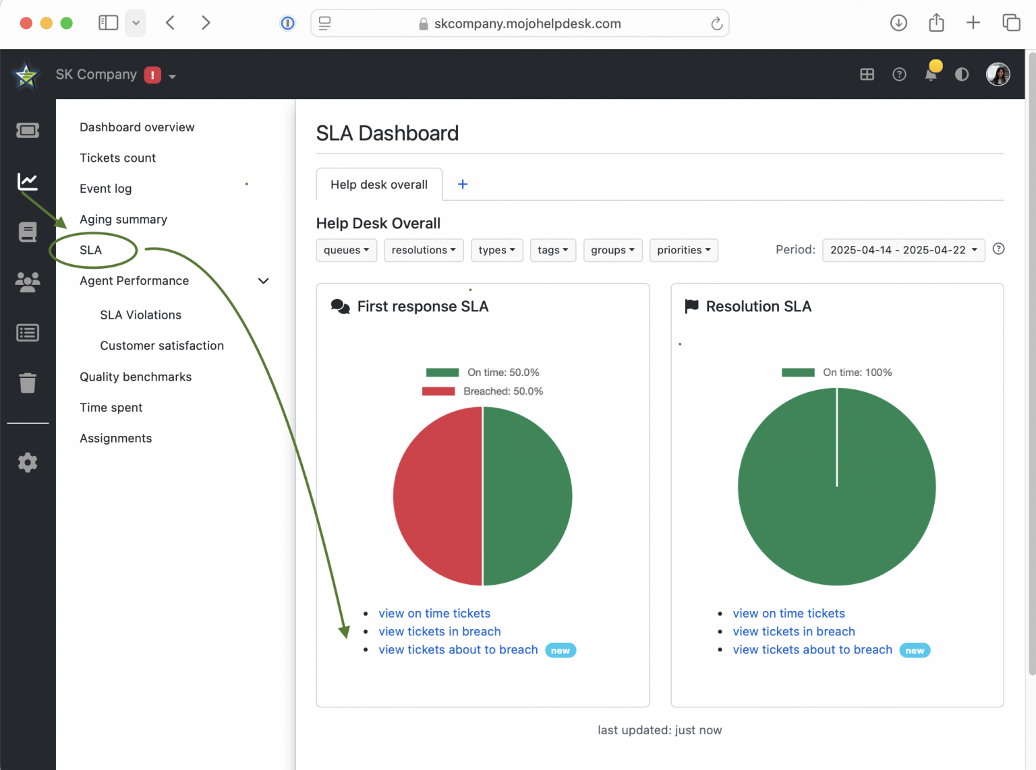1036x770 pixels.
Task: Click first response view tickets in breach link
Action: [440, 632]
